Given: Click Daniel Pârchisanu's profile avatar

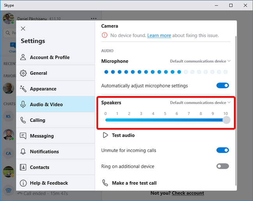Looking at the screenshot, I should 8,19.
